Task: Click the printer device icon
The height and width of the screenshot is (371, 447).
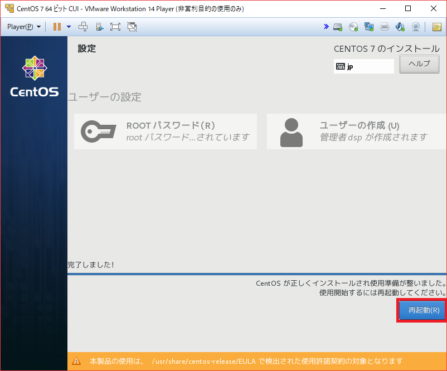Action: point(385,27)
